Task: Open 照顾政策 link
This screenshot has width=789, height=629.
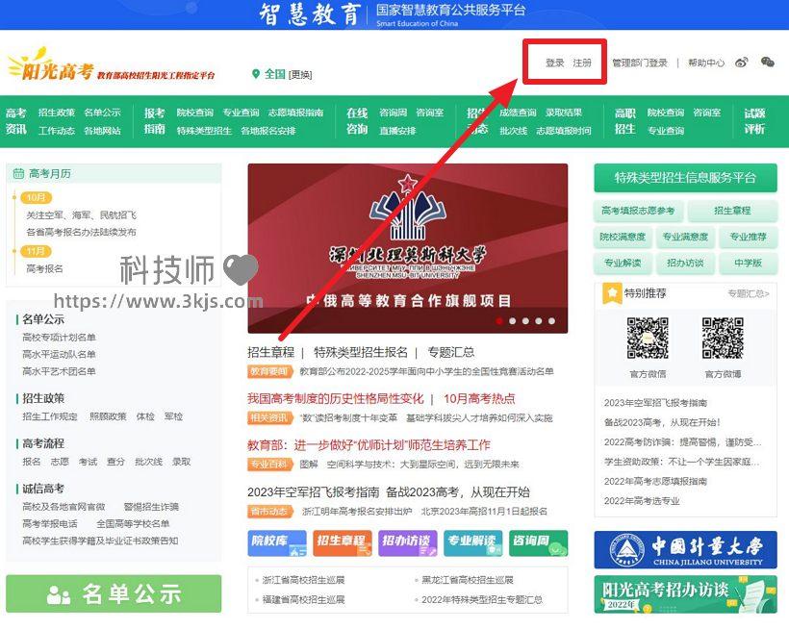Action: coord(108,416)
